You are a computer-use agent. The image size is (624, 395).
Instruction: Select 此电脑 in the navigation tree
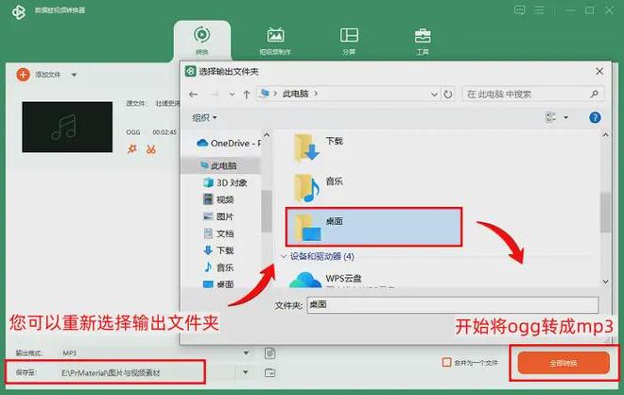tap(218, 165)
